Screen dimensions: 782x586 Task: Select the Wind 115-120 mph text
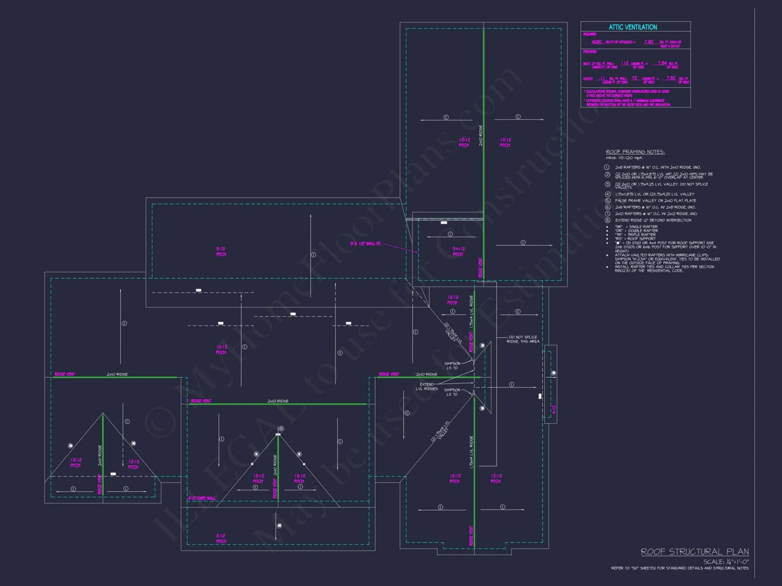(x=624, y=158)
